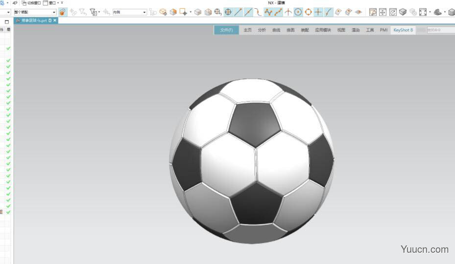
Task: Click the command search input field
Action: pos(441,30)
